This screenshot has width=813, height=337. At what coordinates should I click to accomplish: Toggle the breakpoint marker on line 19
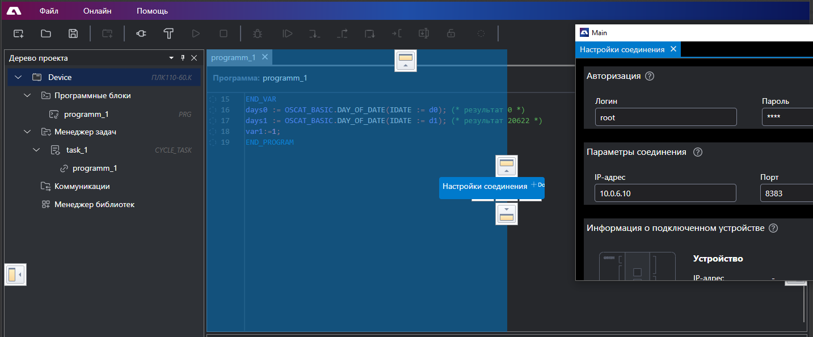click(x=213, y=142)
